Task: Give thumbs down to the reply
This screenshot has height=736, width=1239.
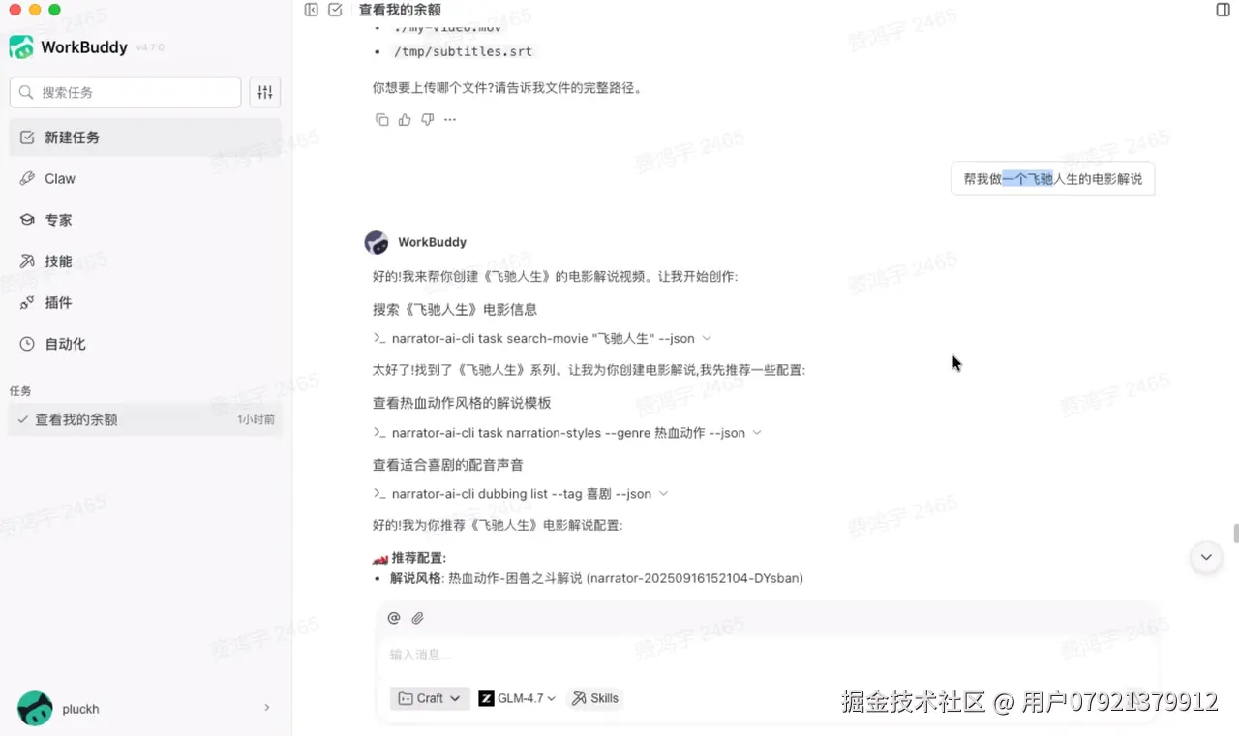Action: coord(427,120)
